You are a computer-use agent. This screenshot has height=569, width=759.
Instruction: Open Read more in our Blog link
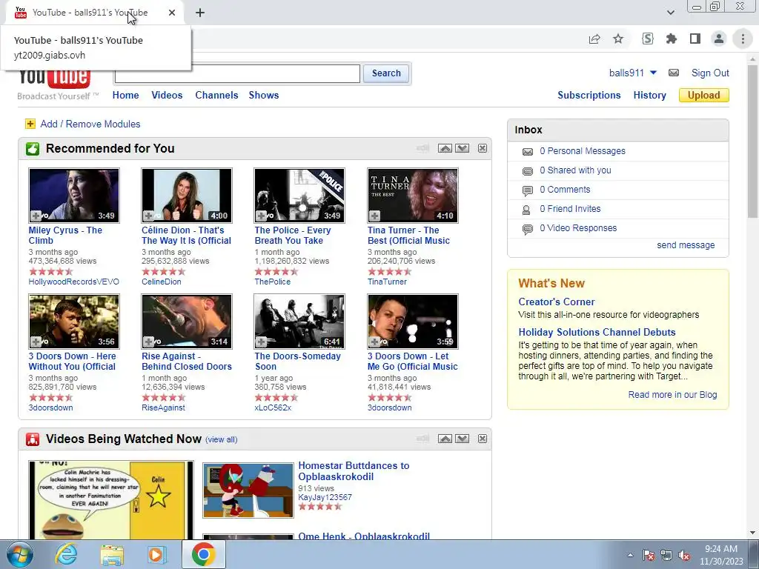click(x=672, y=395)
